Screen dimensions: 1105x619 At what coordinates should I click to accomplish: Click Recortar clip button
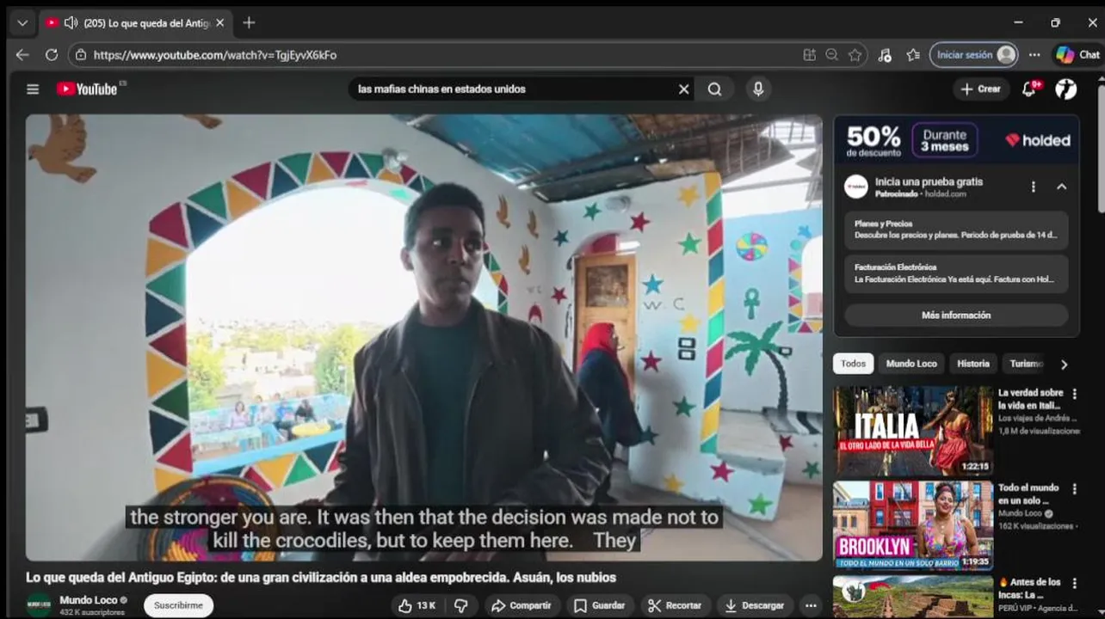[676, 605]
